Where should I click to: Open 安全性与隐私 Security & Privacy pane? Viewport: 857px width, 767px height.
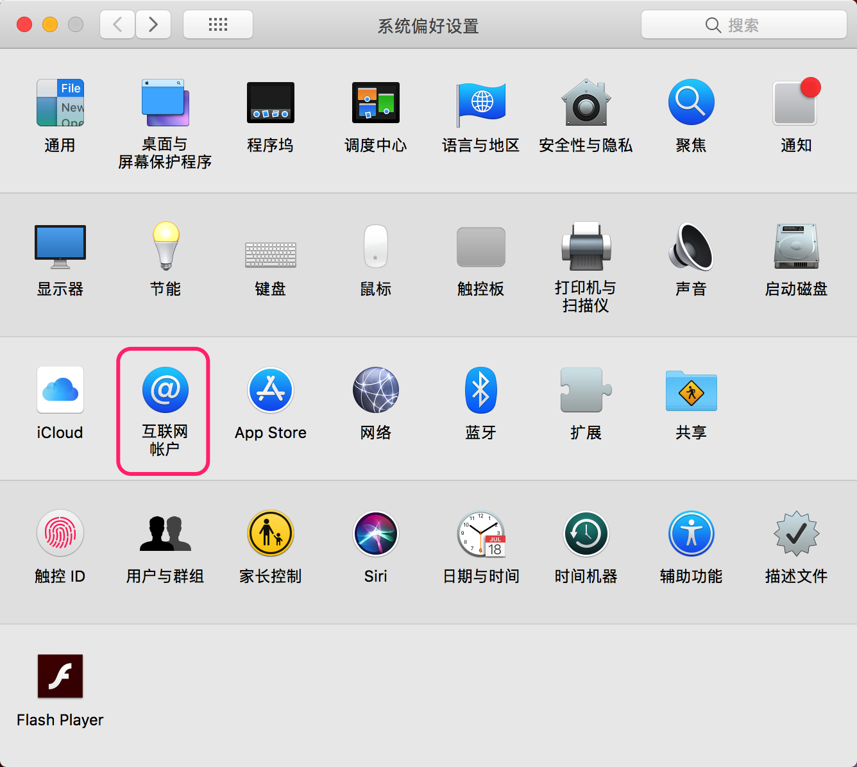tap(586, 103)
